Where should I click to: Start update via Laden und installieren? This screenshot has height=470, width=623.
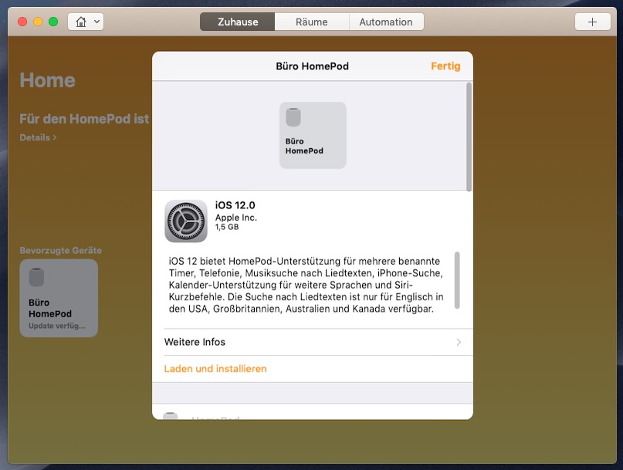click(x=215, y=369)
